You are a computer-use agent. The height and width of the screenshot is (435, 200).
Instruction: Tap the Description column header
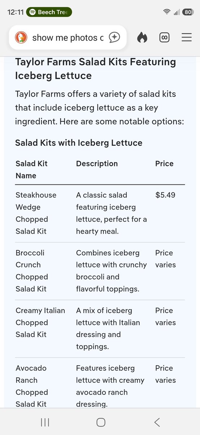(97, 163)
